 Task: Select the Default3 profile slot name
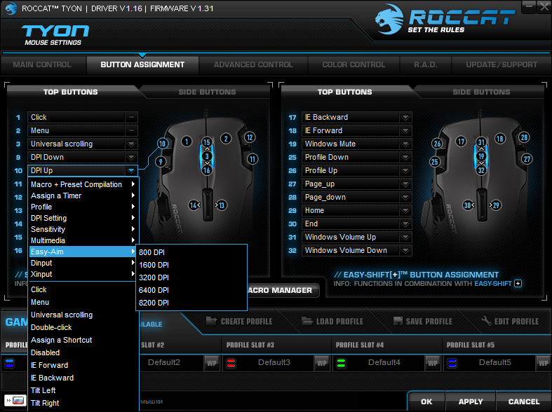point(274,362)
